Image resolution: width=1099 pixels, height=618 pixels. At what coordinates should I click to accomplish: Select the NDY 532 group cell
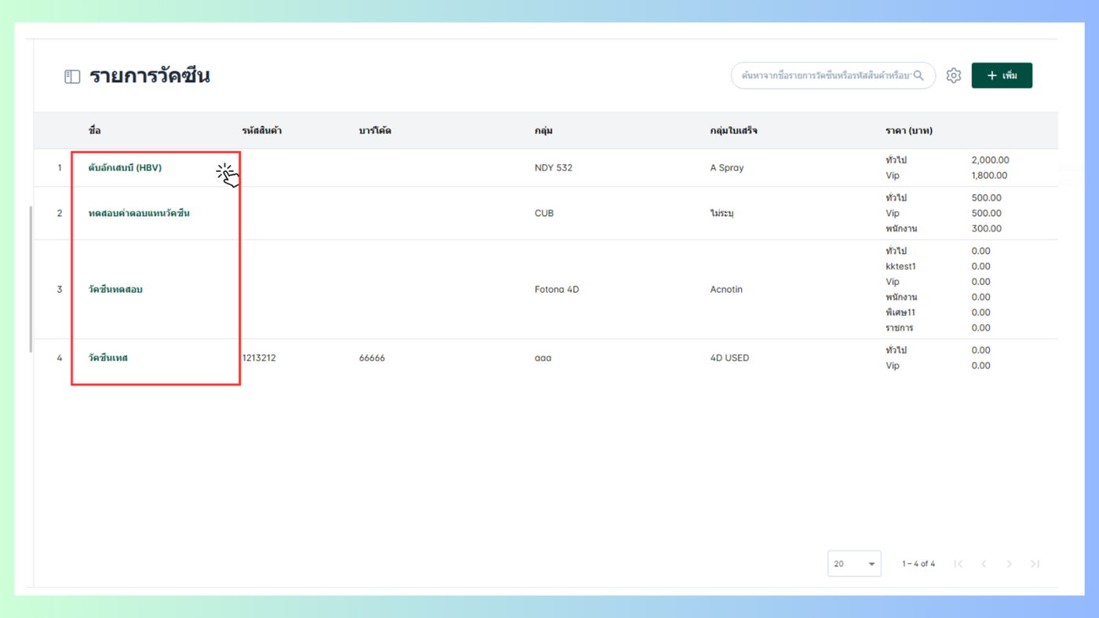point(553,168)
